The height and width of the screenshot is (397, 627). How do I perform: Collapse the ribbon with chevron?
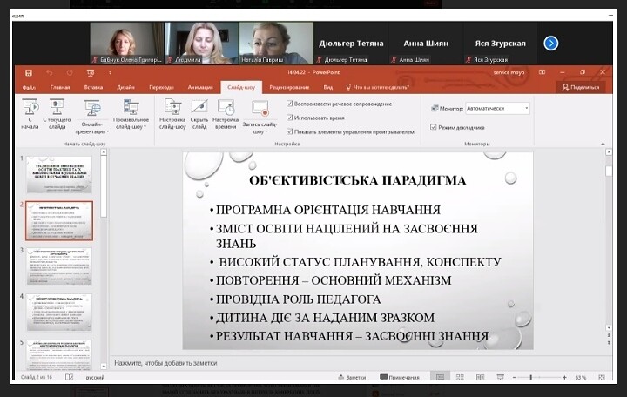point(603,144)
